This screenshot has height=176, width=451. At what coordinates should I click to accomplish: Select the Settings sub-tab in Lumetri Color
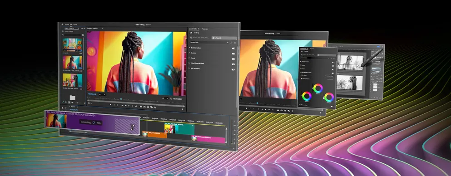tap(197, 33)
